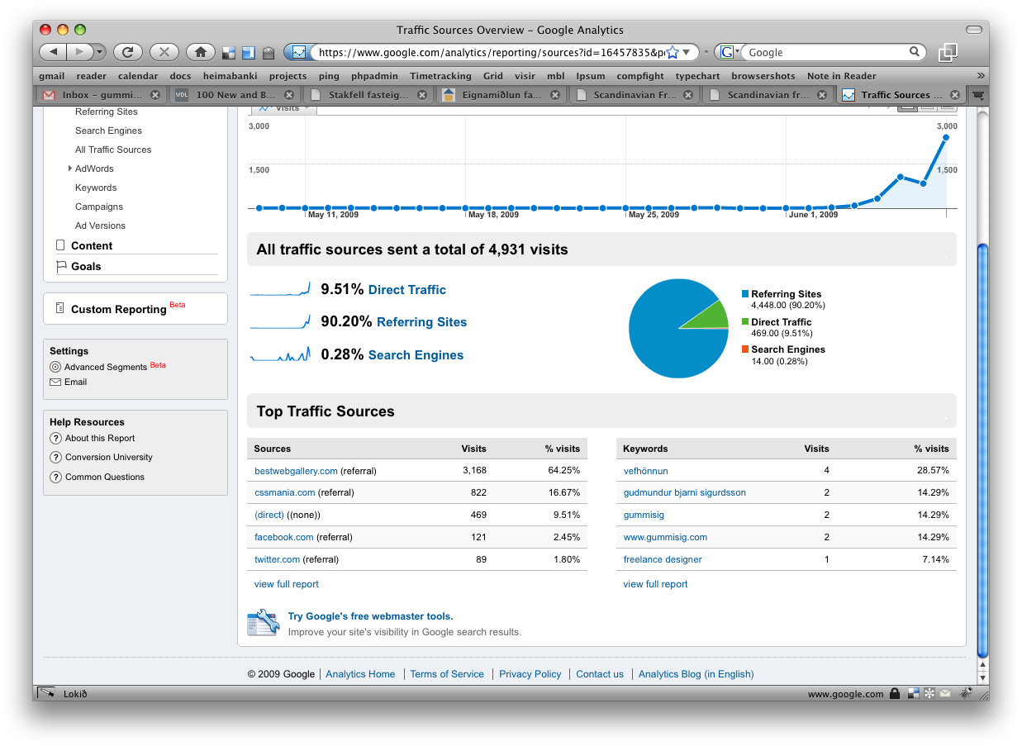Open Search Engines in sidebar
The width and height of the screenshot is (1022, 746).
tap(108, 131)
